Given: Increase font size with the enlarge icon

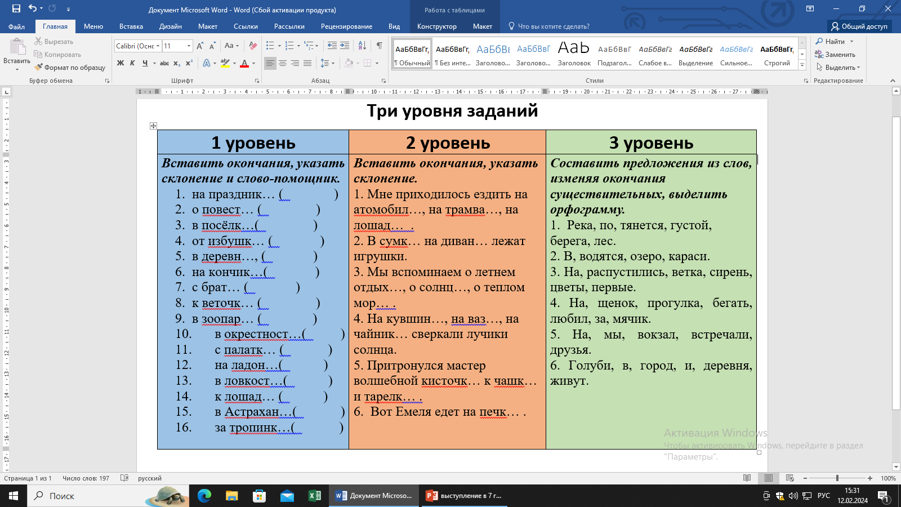Looking at the screenshot, I should (200, 46).
